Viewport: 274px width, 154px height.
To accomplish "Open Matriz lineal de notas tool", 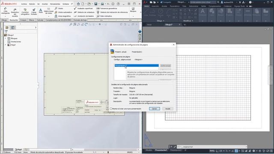I will click(48, 11).
